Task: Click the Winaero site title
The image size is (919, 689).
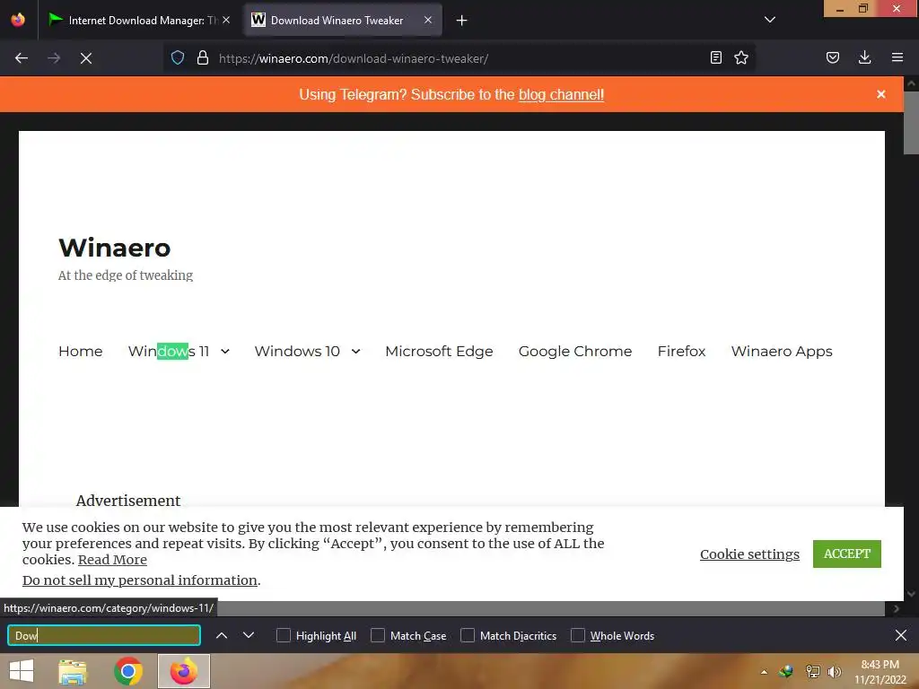Action: pos(115,248)
